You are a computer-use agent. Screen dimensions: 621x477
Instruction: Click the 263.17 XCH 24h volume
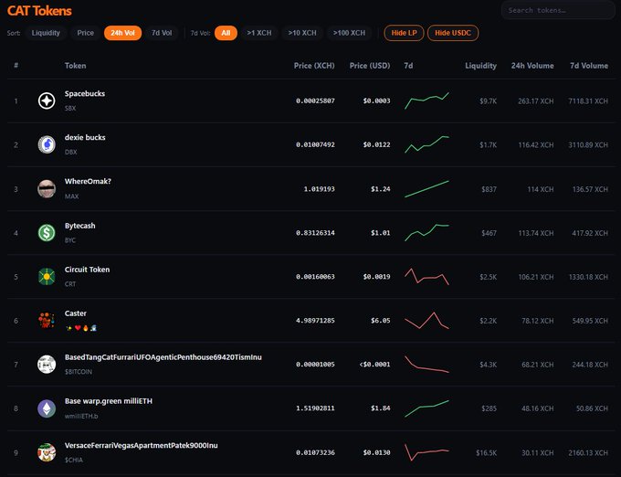(536, 101)
